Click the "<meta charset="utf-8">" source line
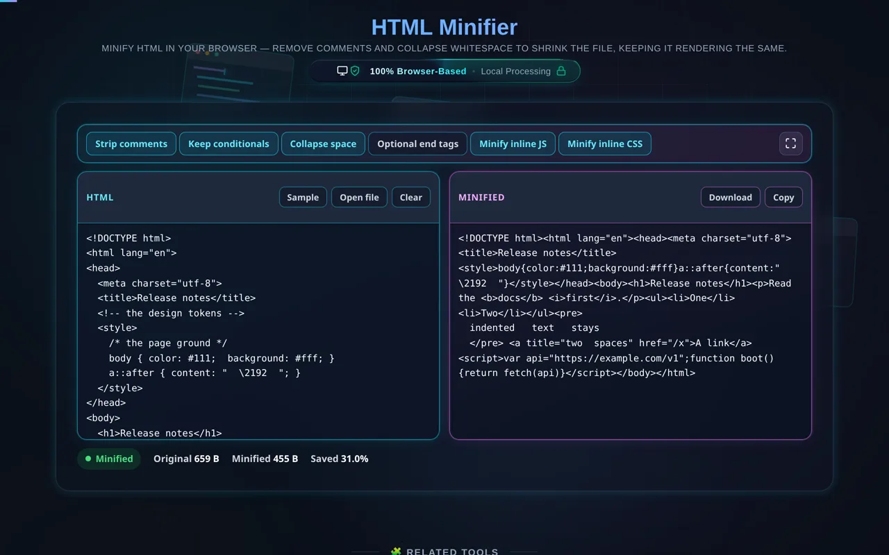 (160, 283)
